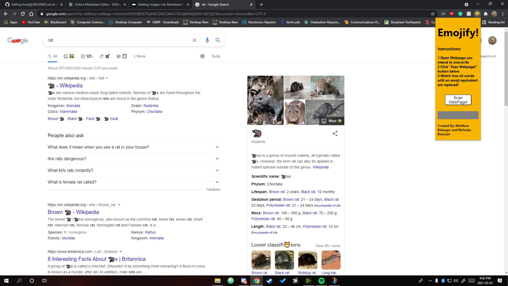Screen dimensions: 508x286
Task: Click the Feedback link
Action: click(x=213, y=190)
